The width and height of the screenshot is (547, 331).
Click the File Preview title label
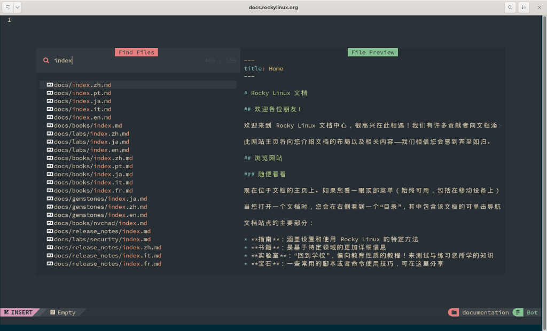click(x=373, y=52)
